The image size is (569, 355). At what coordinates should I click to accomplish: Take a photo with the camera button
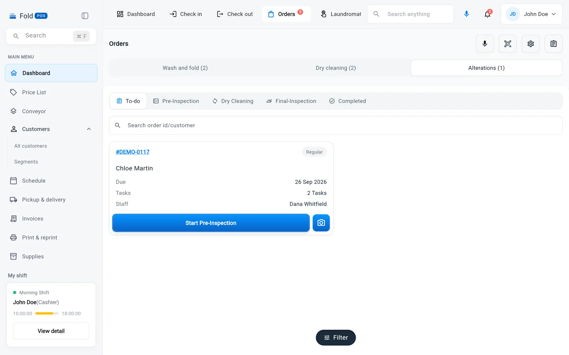point(321,223)
